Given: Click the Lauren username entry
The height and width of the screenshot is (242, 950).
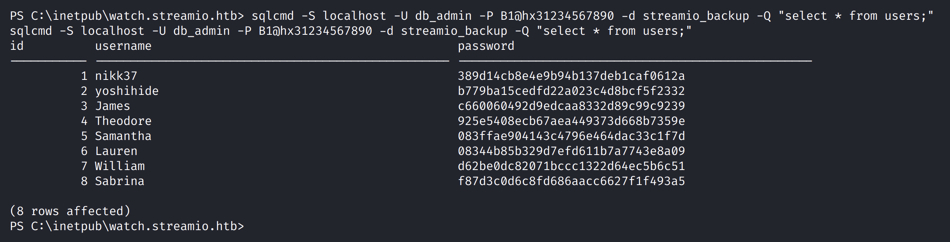Looking at the screenshot, I should point(116,151).
